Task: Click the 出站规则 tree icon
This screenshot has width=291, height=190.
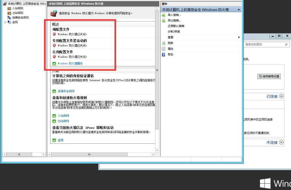Action: pos(9,13)
